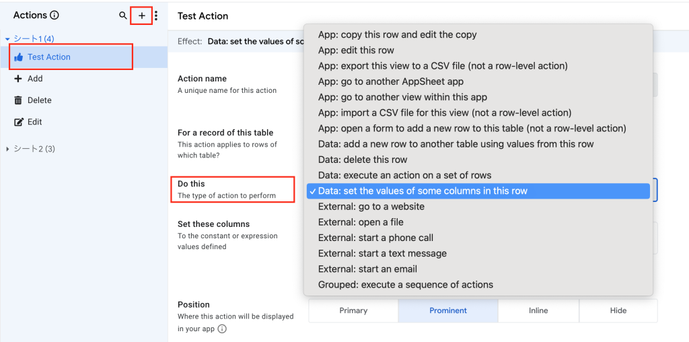Viewport: 689px width, 342px height.
Task: Click the trash icon for Delete action
Action: pyautogui.click(x=18, y=100)
